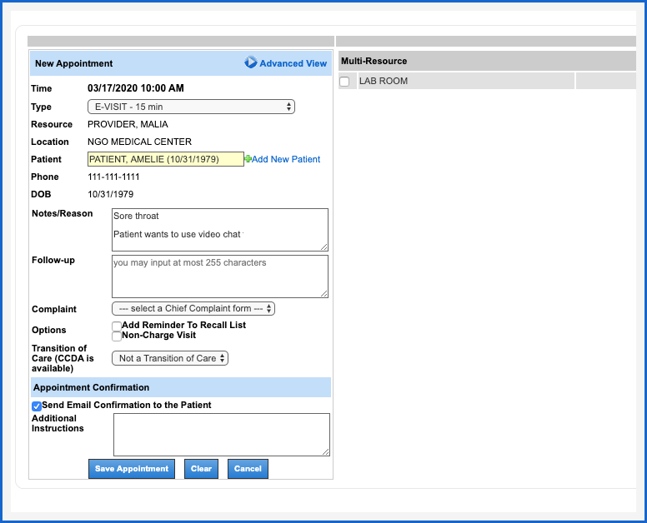The width and height of the screenshot is (647, 523).
Task: Open the Transition of Care dropdown
Action: [x=170, y=358]
